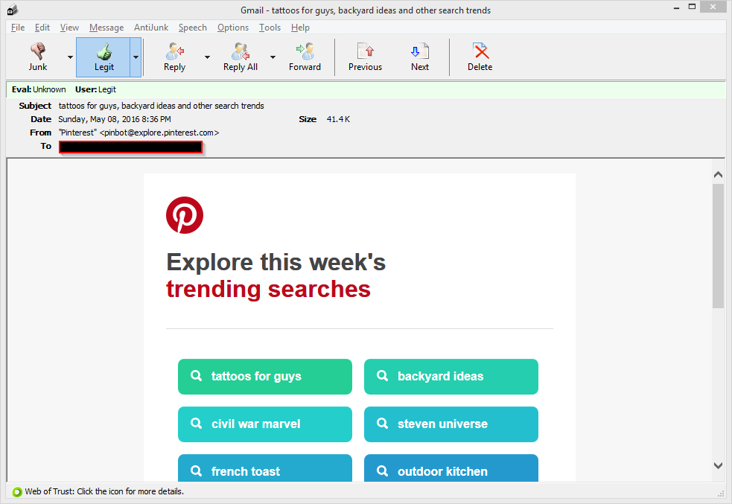
Task: Open 'civil war marvel' trending search
Action: click(x=264, y=424)
